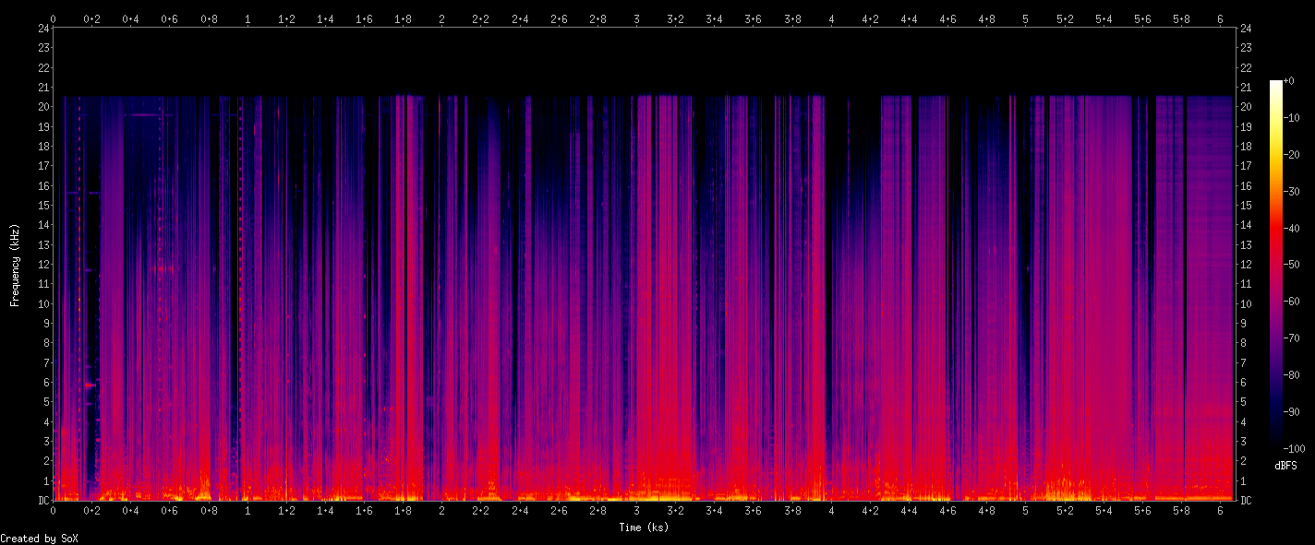
Task: Click the "Frequency (kHz)" axis title
Action: [15, 264]
